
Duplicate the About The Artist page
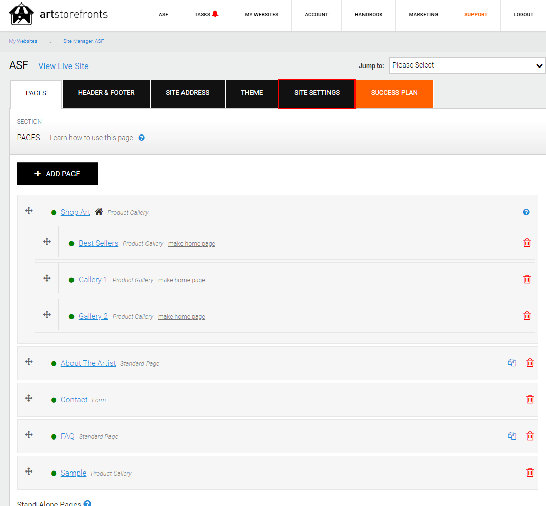pos(512,363)
